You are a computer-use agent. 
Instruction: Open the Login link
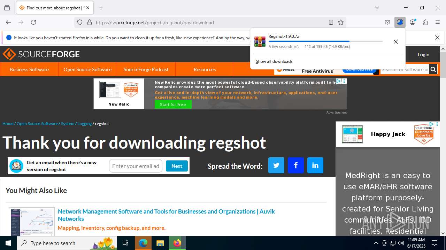(423, 55)
